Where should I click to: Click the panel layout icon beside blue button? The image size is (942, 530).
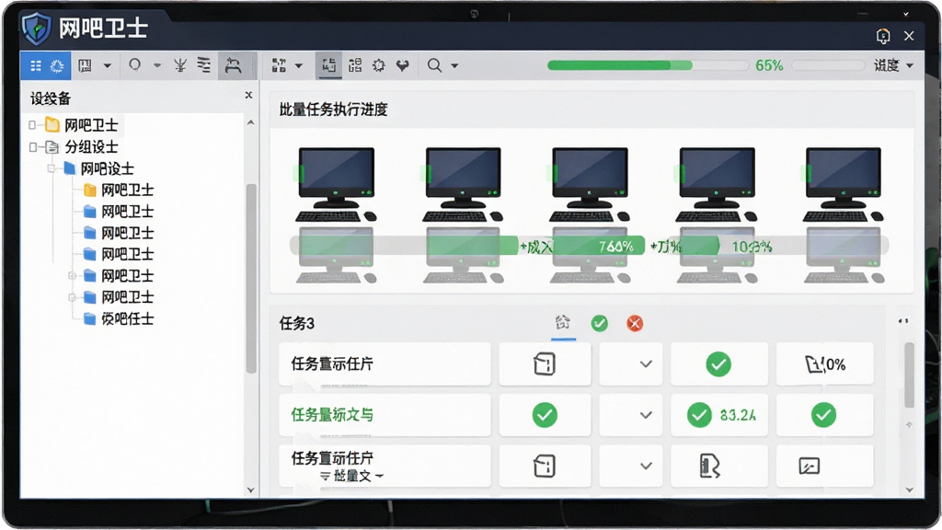pos(85,65)
